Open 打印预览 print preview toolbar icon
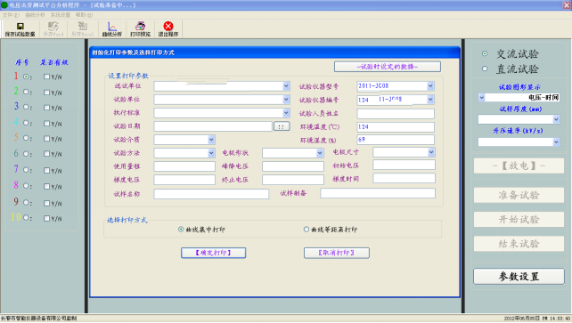572x323 pixels. tap(140, 29)
